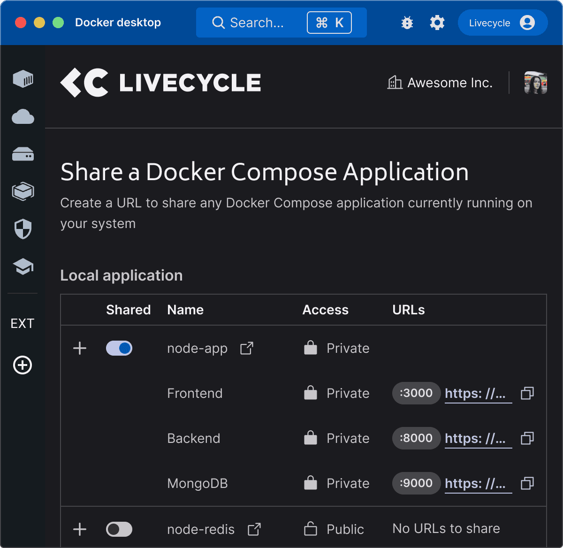Open the cloud icon in sidebar
The width and height of the screenshot is (563, 548).
tap(23, 116)
